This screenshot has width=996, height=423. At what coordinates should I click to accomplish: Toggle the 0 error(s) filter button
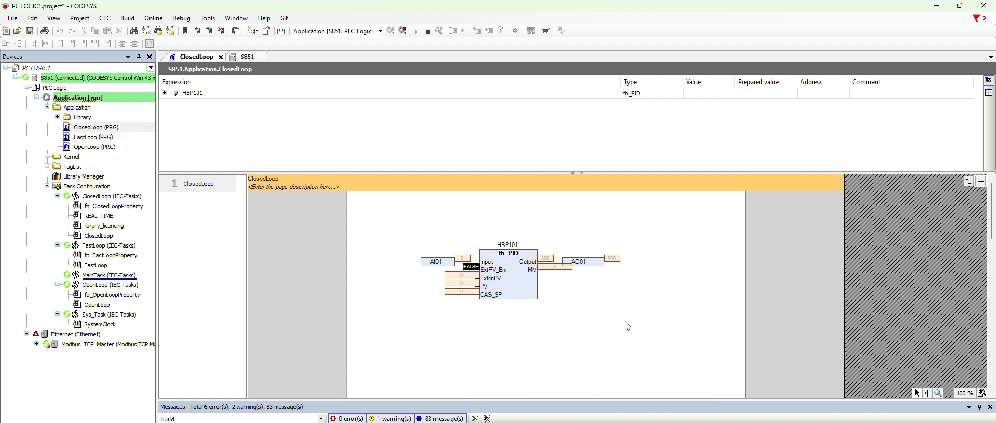tap(347, 419)
